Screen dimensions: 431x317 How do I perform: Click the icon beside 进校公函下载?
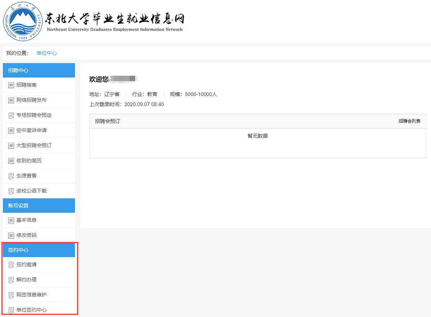[x=11, y=191]
